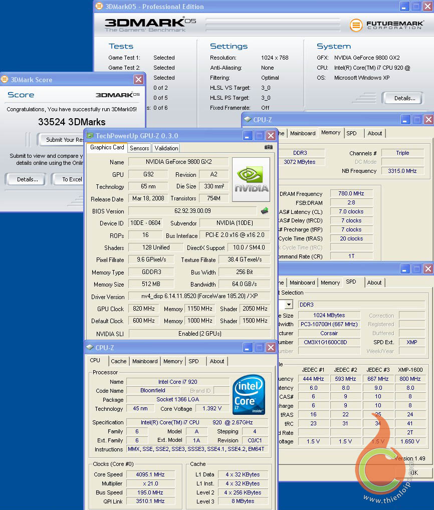This screenshot has height=510, width=434.
Task: Click the GPU Name field in GPU-Z
Action: click(178, 162)
